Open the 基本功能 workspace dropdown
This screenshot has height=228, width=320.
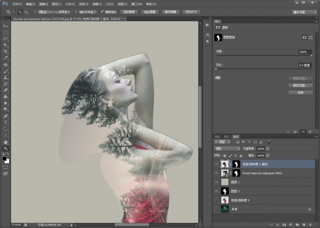point(304,12)
